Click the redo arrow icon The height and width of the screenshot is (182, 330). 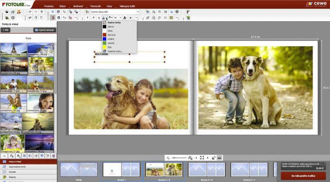tap(36, 12)
